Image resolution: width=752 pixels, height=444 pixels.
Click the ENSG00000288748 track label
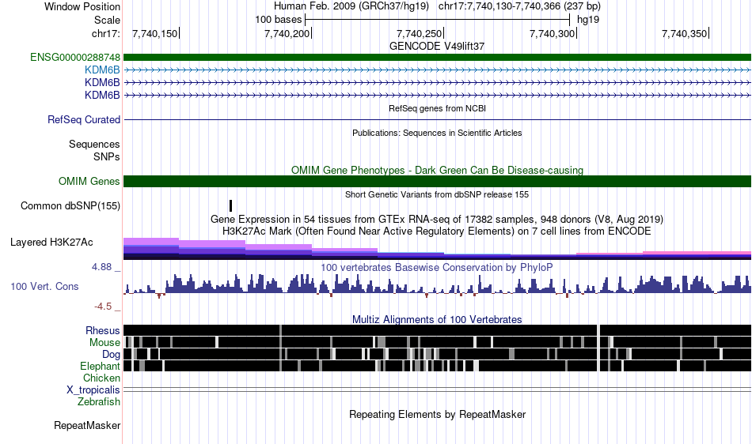tap(75, 58)
